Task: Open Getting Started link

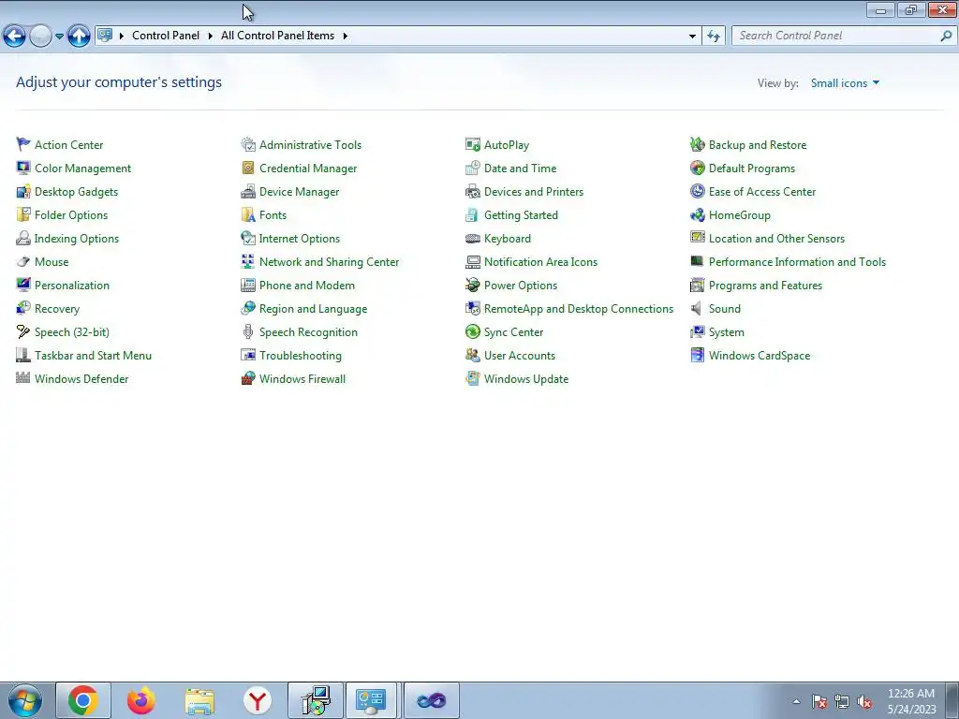Action: 521,214
